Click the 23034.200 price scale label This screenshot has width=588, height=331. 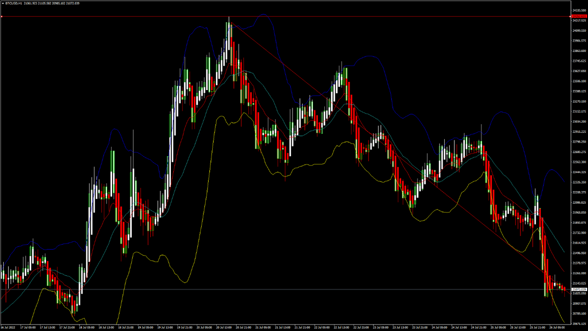[579, 121]
